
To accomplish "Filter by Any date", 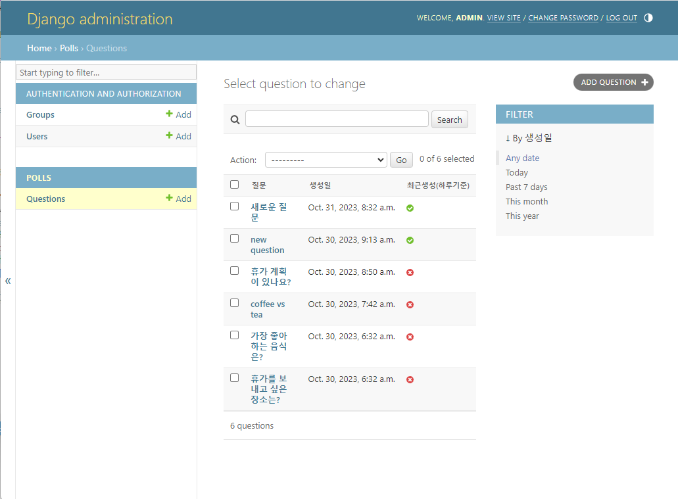I will [522, 158].
